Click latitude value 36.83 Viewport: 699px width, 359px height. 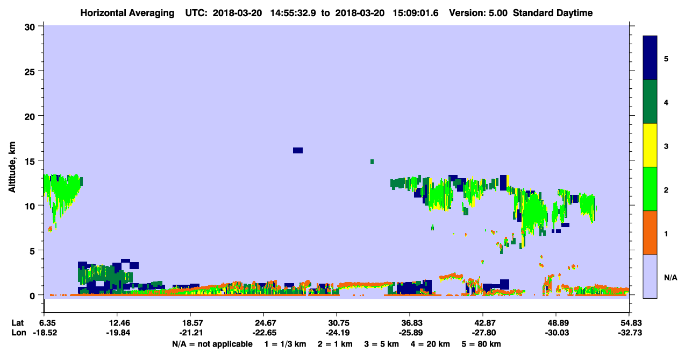click(410, 322)
